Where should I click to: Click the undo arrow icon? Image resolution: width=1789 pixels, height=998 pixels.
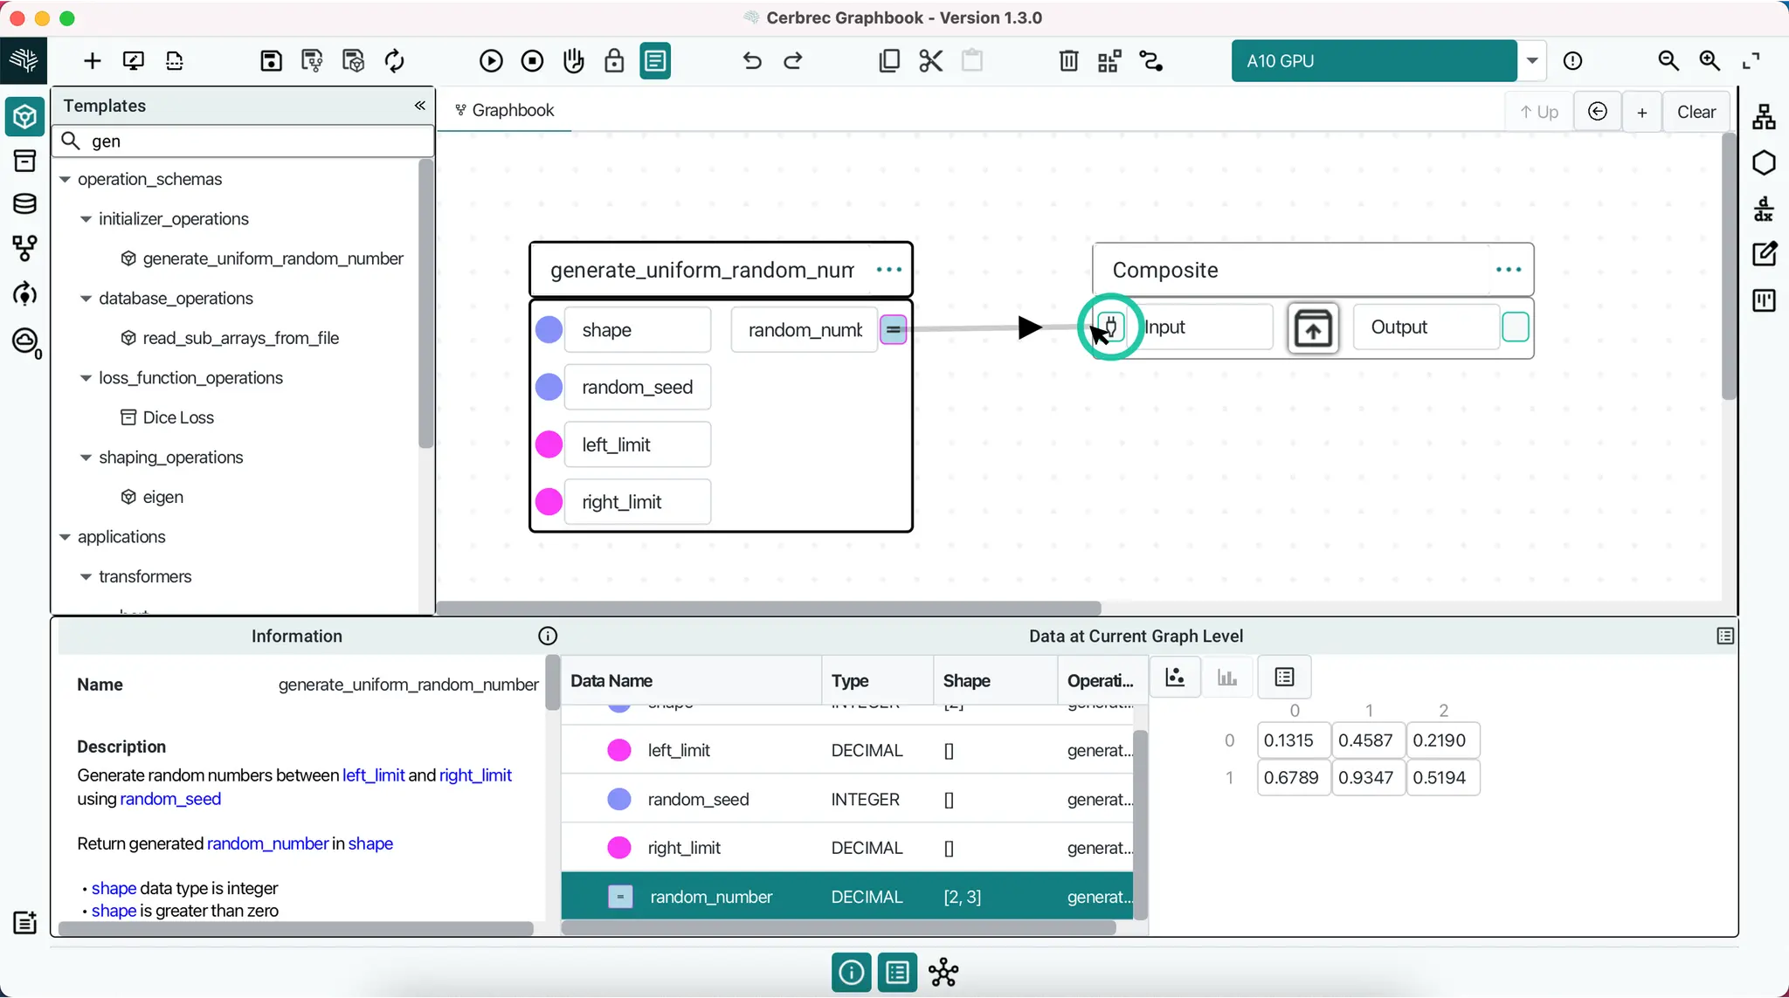pyautogui.click(x=752, y=61)
